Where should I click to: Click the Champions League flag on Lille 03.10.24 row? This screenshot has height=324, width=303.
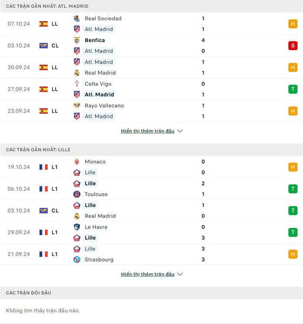pyautogui.click(x=44, y=211)
